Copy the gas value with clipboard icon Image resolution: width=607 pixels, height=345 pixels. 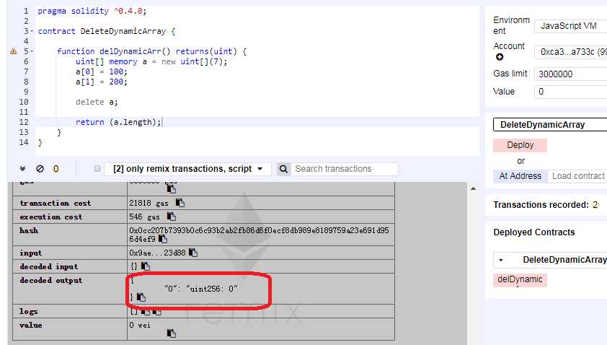(171, 189)
